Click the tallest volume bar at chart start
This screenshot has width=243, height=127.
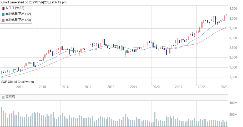[x=2, y=117]
